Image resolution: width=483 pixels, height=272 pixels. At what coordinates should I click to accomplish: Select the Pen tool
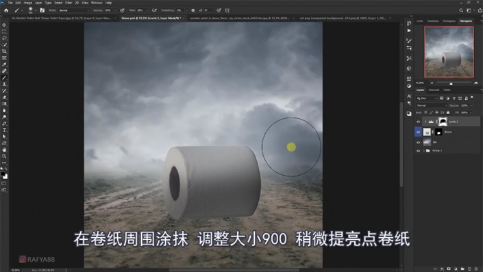(4, 123)
